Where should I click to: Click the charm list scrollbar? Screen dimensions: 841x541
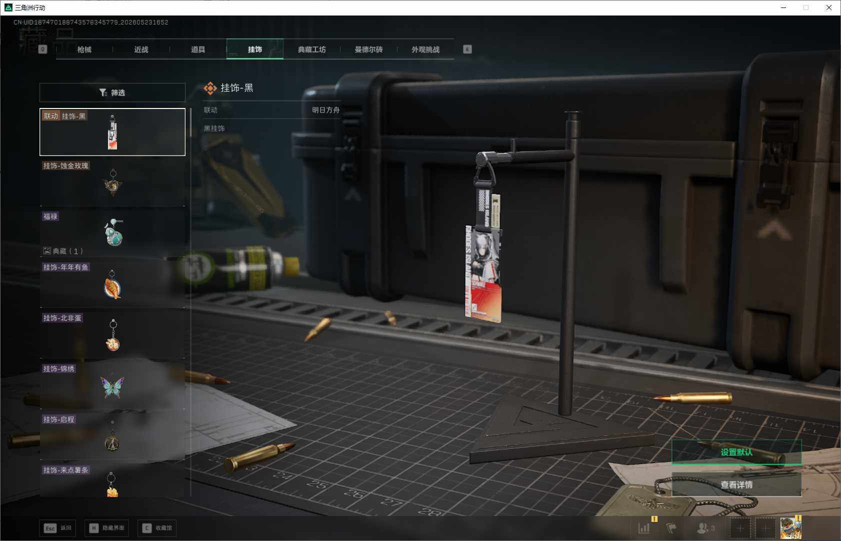pos(190,122)
